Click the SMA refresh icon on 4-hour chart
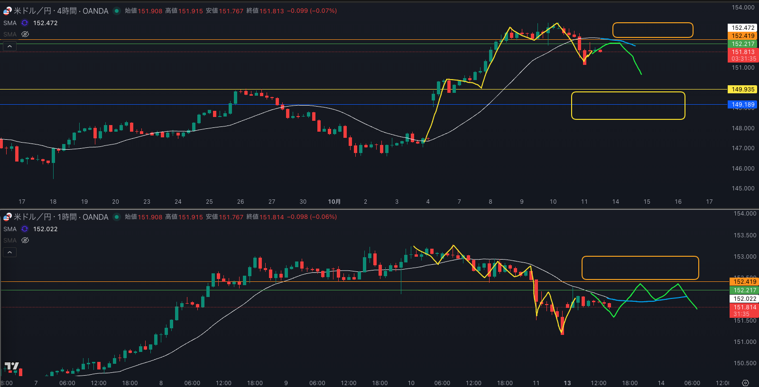The height and width of the screenshot is (387, 759). tap(25, 23)
